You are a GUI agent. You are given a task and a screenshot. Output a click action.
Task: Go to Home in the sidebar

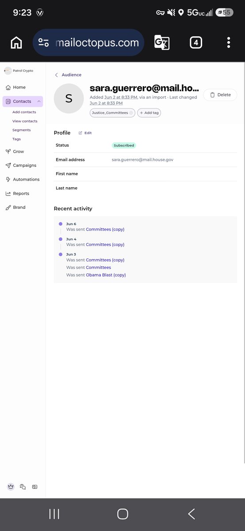tap(15, 88)
